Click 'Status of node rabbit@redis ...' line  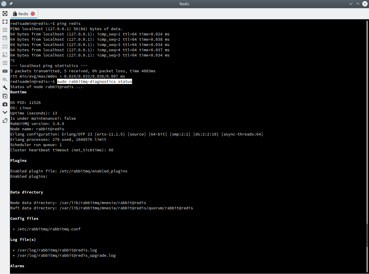pyautogui.click(x=47, y=87)
